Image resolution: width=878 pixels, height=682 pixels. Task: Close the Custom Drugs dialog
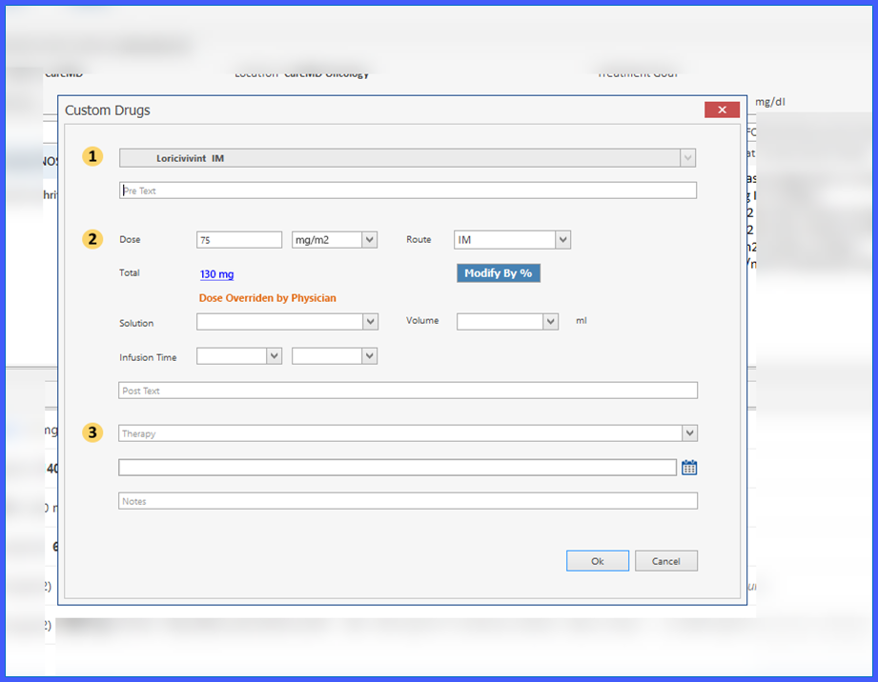pos(722,110)
